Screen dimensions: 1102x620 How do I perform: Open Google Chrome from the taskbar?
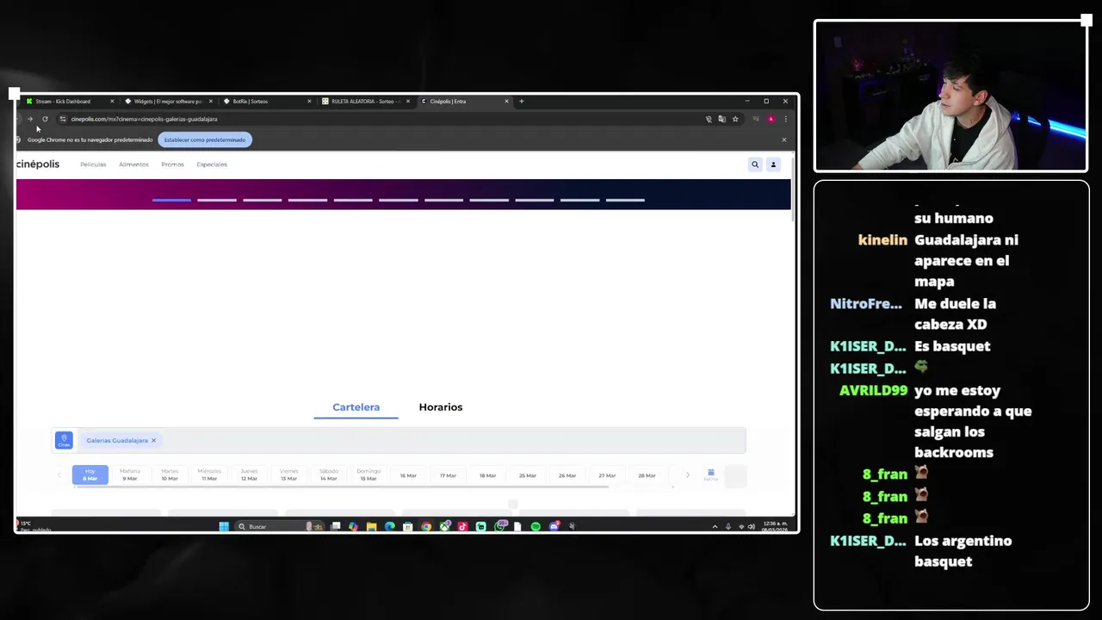coord(426,526)
